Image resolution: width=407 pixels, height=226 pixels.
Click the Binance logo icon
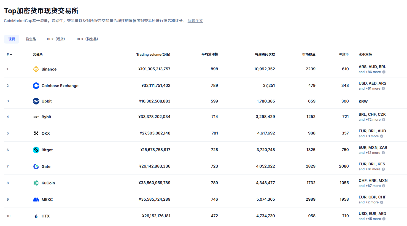point(36,69)
